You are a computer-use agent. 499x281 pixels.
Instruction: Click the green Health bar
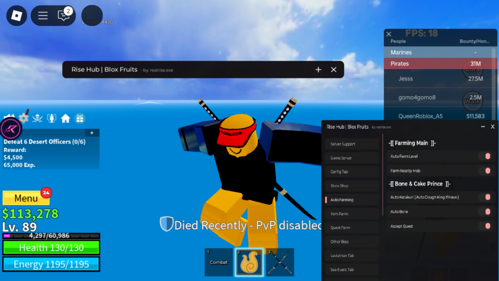[51, 247]
